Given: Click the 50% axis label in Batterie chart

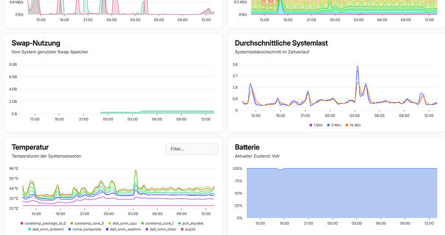Looking at the screenshot, I should click(x=239, y=193).
